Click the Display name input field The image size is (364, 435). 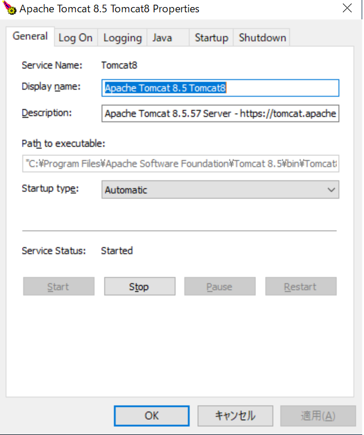tap(220, 88)
